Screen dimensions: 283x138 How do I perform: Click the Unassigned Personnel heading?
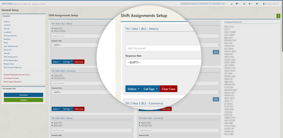233,22
